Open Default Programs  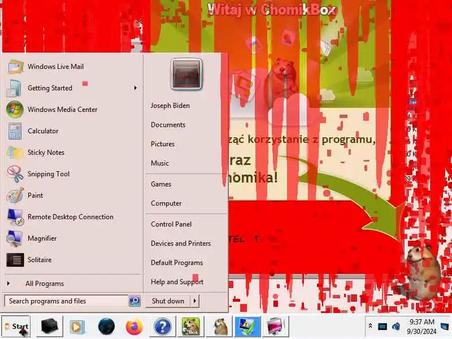tap(177, 263)
